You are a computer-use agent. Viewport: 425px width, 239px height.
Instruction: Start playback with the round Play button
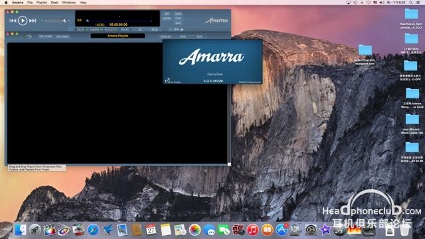pos(23,21)
